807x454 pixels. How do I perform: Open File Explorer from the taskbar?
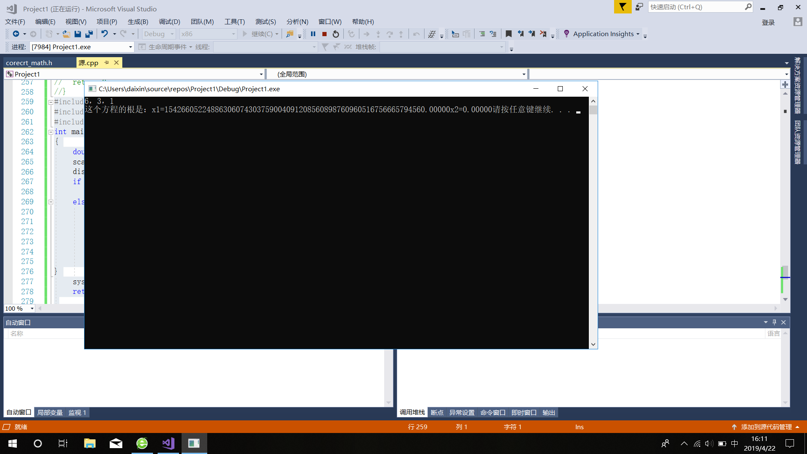pyautogui.click(x=90, y=443)
